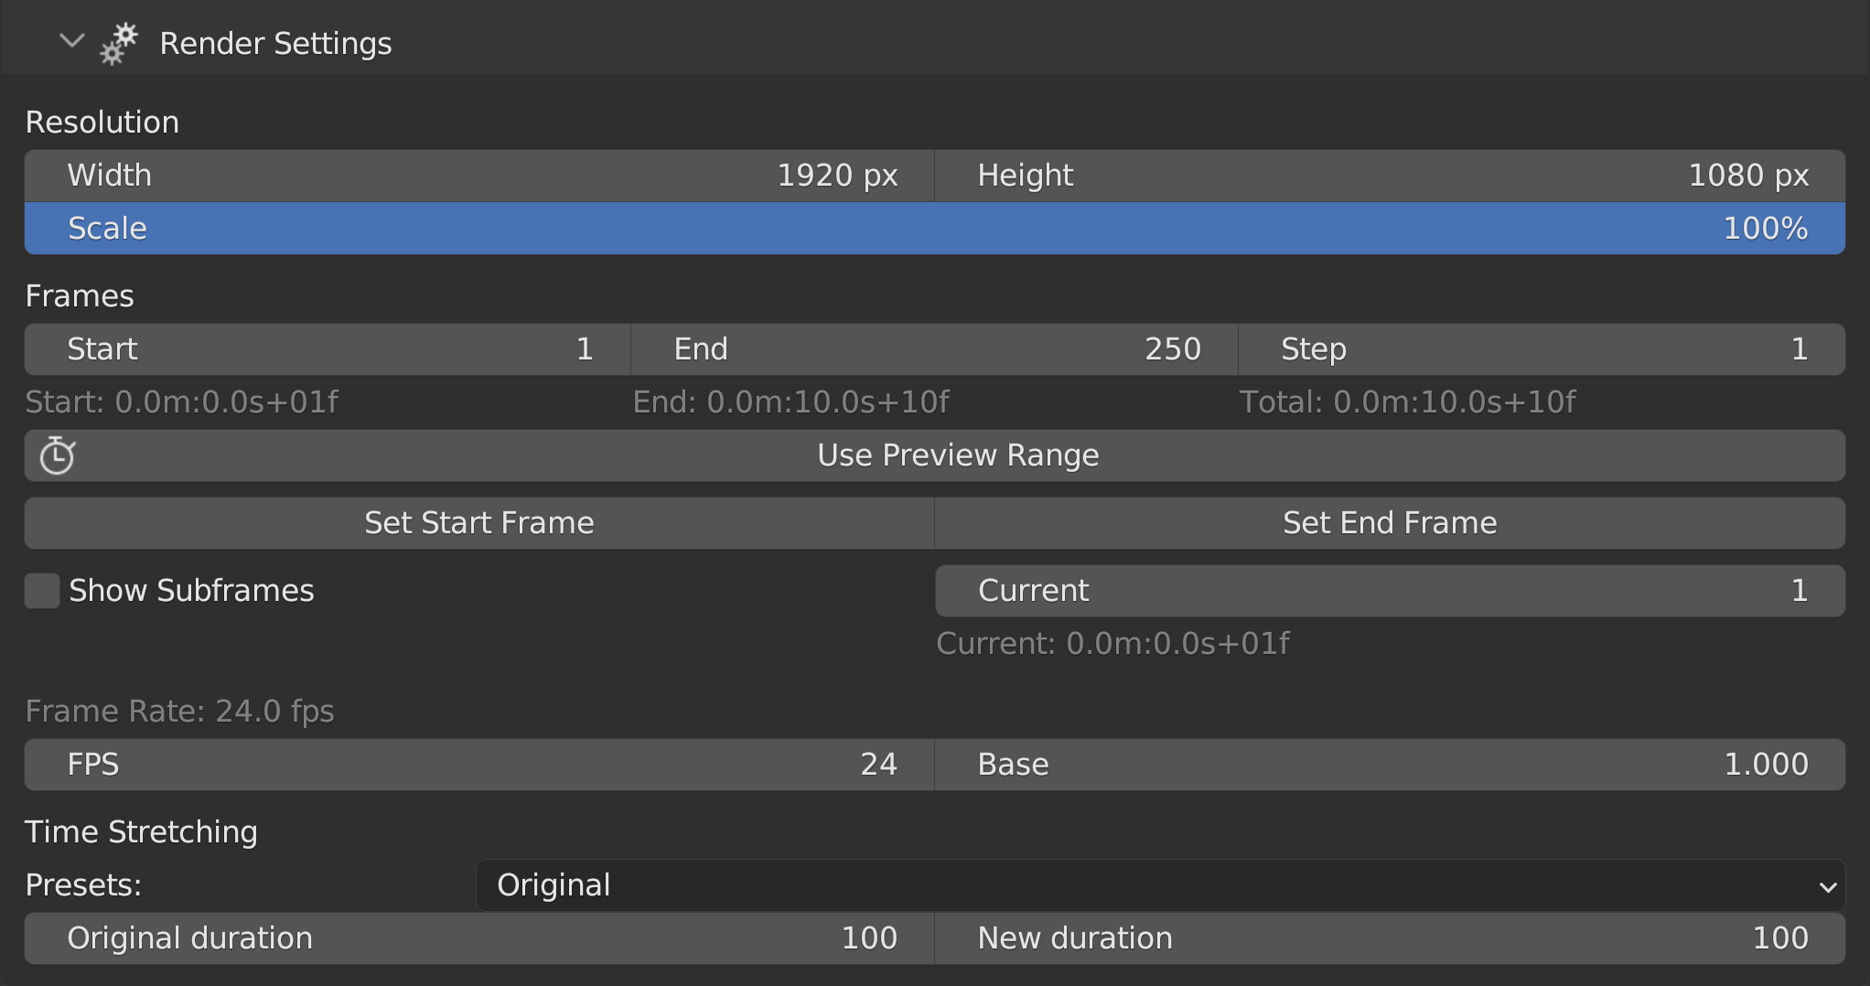Click the resolution Scale slider
Viewport: 1870px width, 986px height.
click(x=933, y=229)
